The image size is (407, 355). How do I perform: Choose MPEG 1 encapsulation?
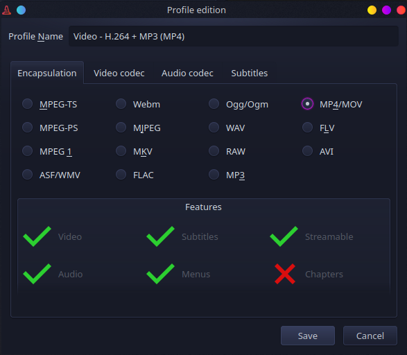coord(27,151)
